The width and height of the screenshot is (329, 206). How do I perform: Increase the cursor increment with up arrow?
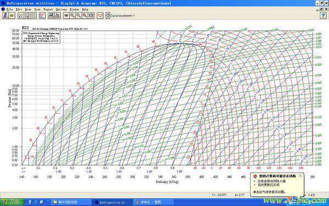tap(108, 14)
